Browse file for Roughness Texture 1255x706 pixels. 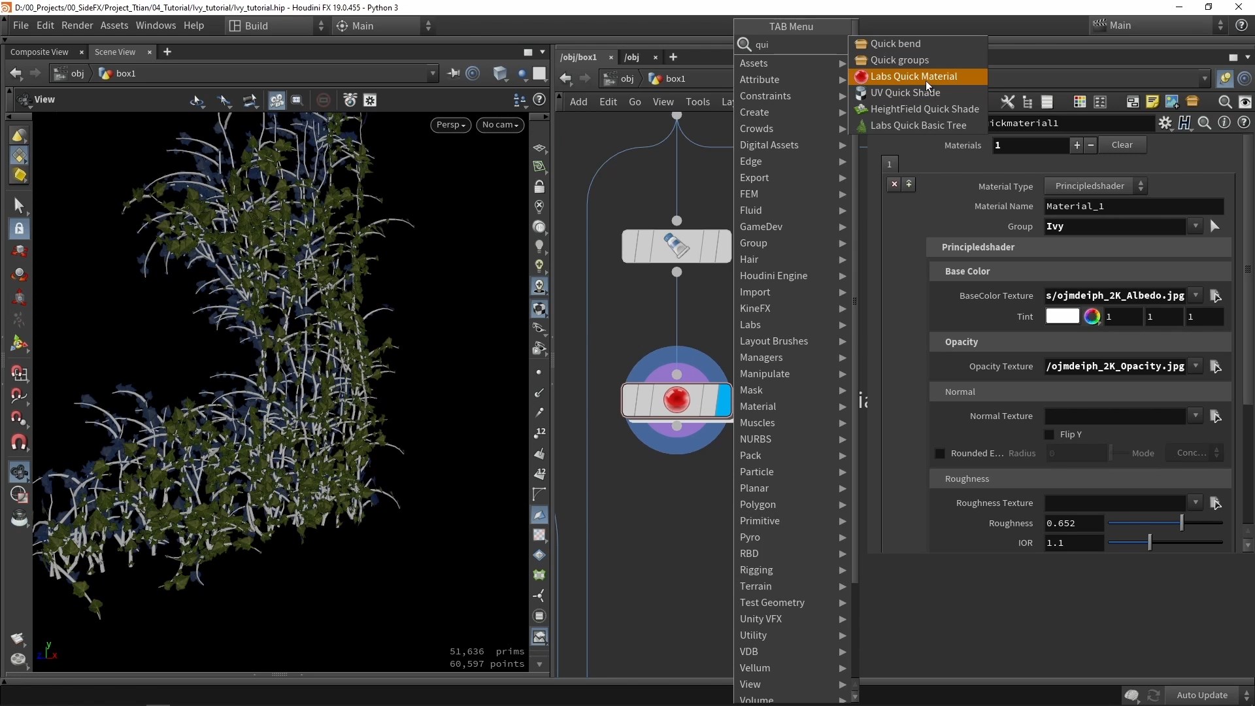pos(1216,503)
